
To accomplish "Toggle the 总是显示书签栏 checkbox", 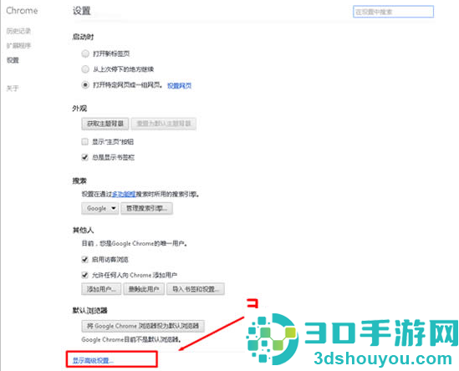I will tap(84, 157).
